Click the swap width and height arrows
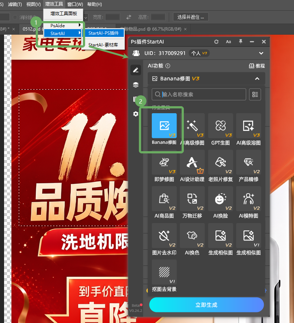Image resolution: width=294 pixels, height=323 pixels. [129, 17]
